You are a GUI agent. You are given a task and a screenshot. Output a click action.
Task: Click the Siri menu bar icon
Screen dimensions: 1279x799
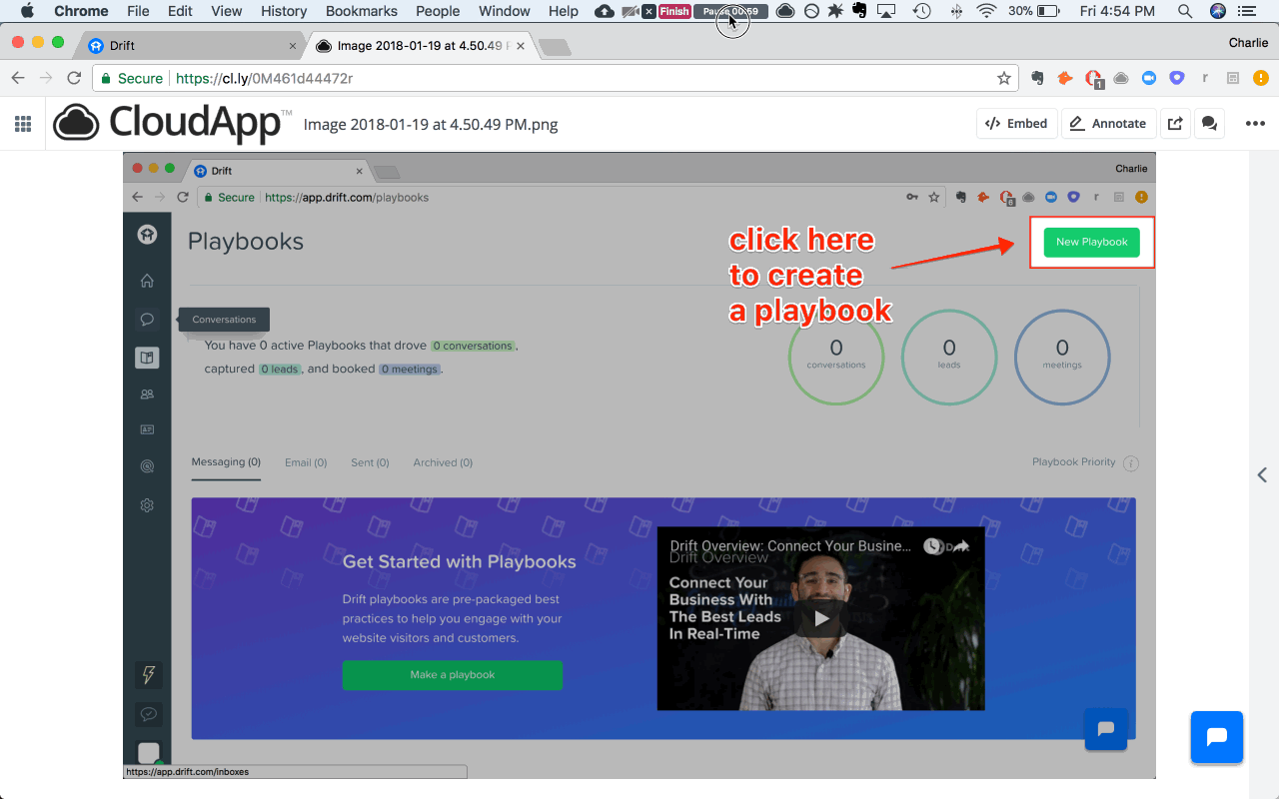(x=1218, y=11)
